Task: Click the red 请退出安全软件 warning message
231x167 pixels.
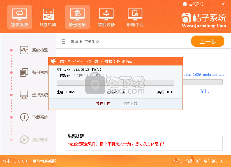Action: 117,144
